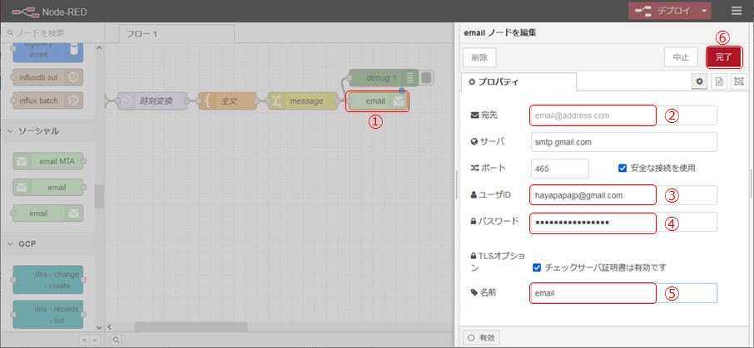
Task: Click search icon in canvas footer
Action: 117,339
